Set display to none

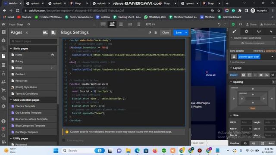(x=273, y=75)
